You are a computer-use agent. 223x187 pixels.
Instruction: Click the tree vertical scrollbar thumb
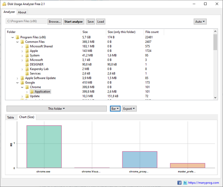pos(215,42)
